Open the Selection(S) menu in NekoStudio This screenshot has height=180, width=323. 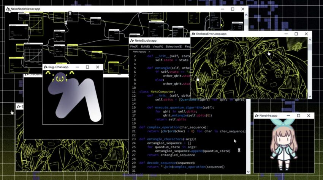(174, 47)
